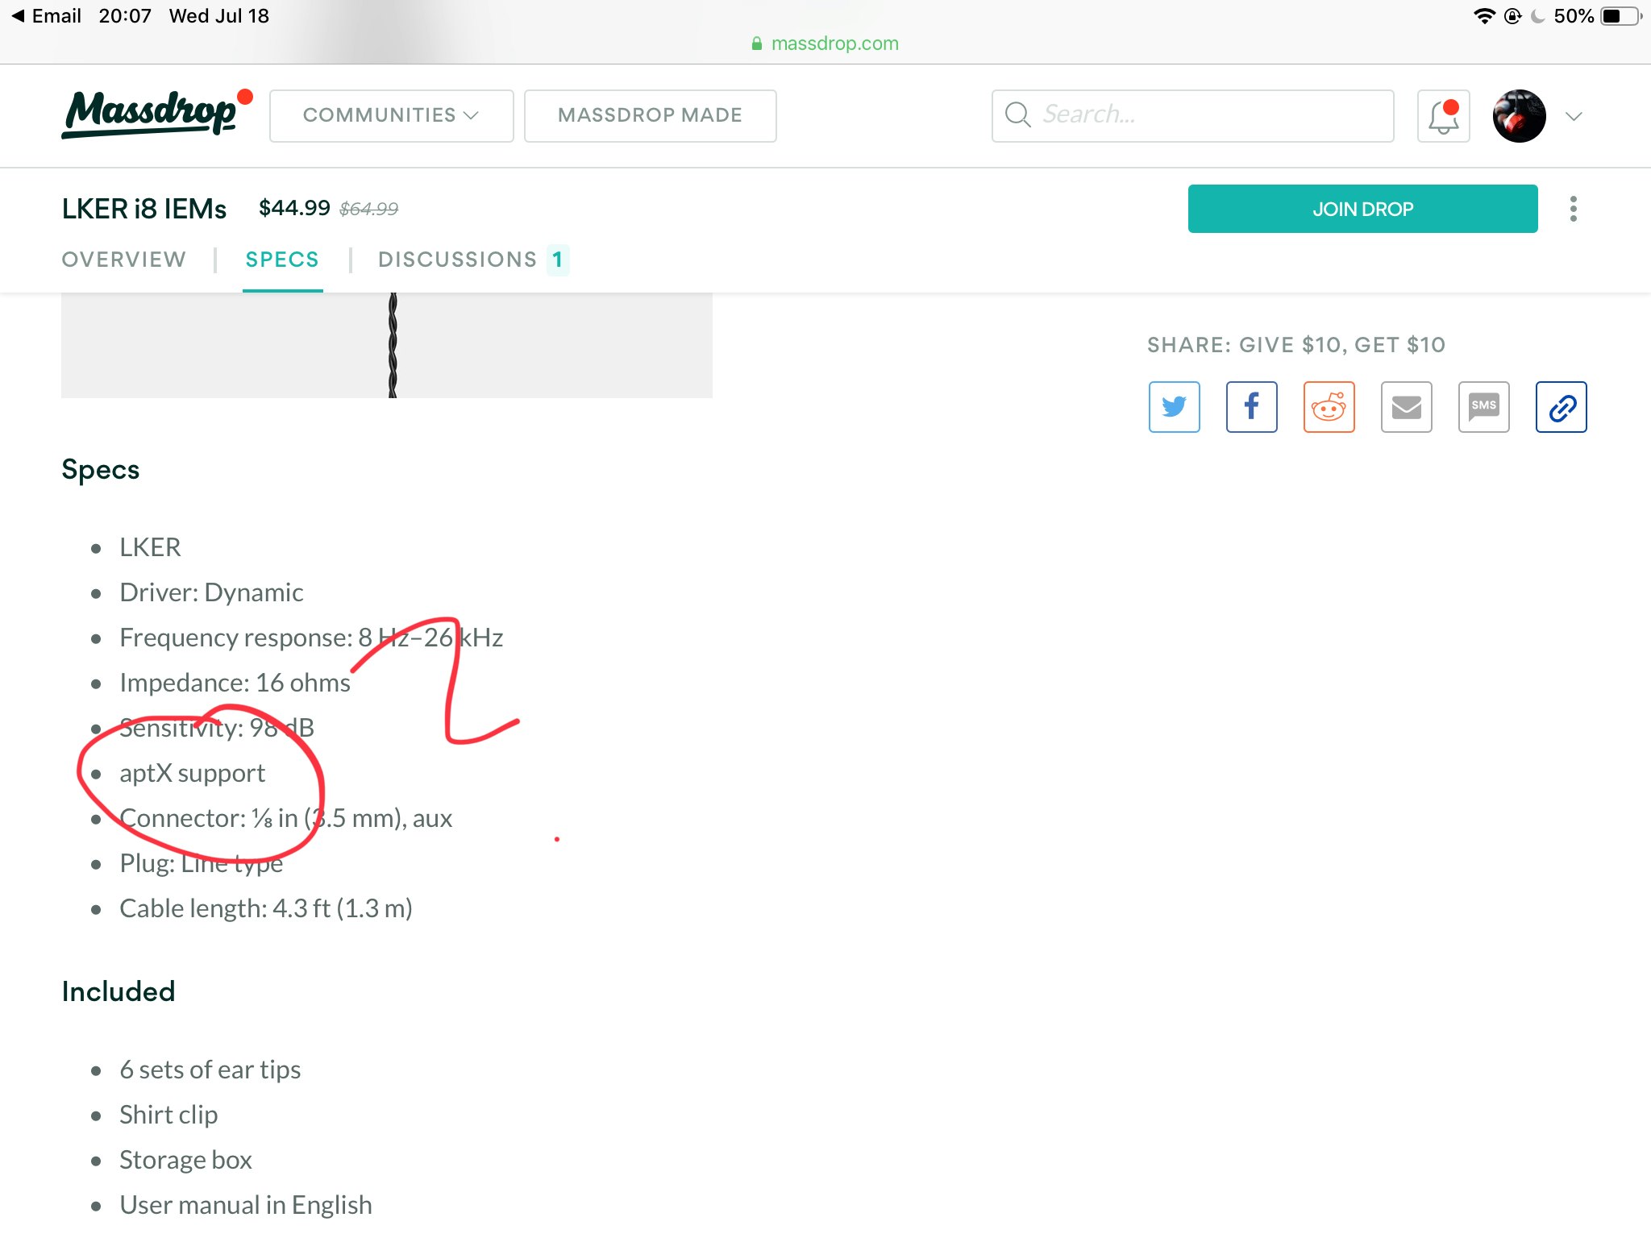
Task: Switch to the Overview tab
Action: (124, 260)
